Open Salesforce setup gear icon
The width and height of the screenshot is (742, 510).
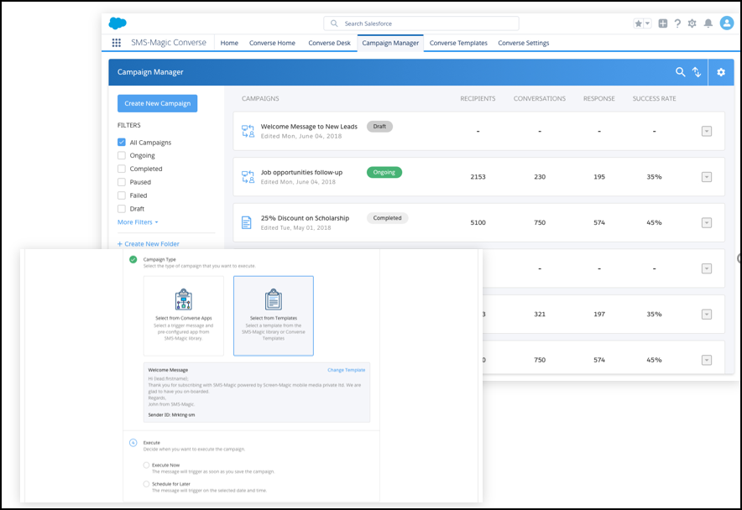[692, 23]
